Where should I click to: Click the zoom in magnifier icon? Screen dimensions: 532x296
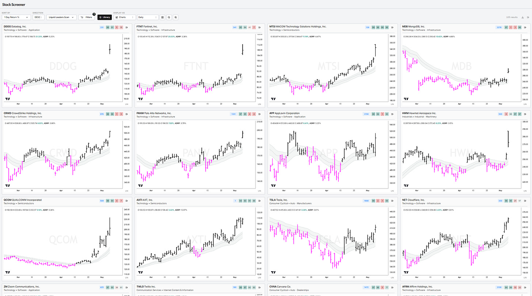coord(176,17)
